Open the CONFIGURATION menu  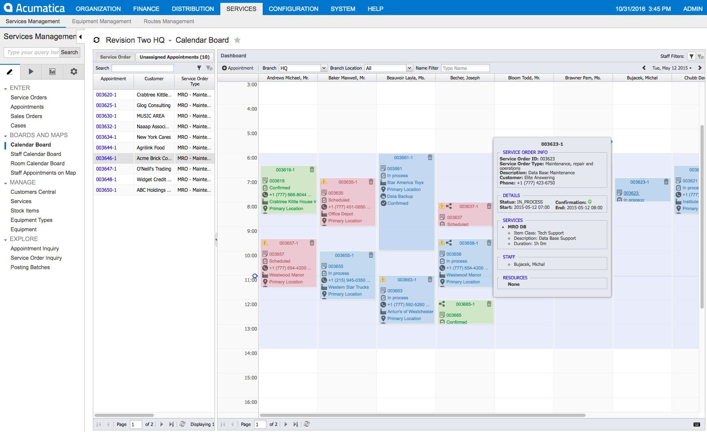(x=293, y=9)
